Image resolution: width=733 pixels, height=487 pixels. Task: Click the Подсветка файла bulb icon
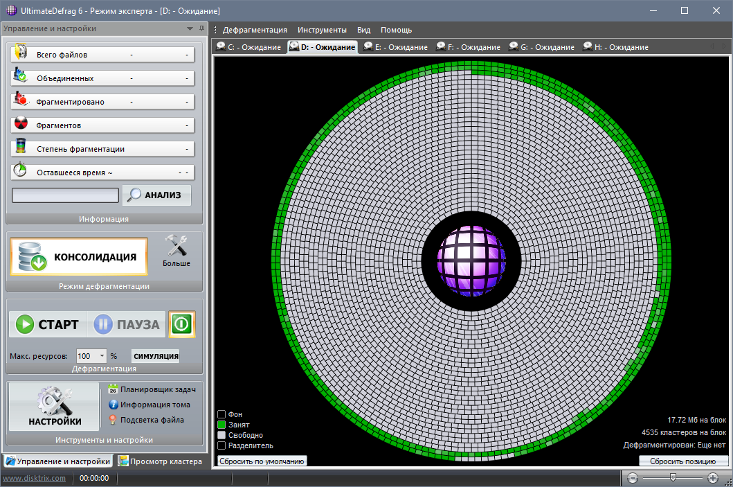(x=113, y=420)
